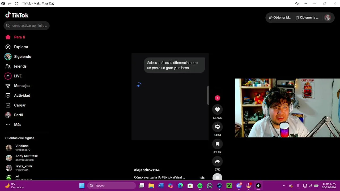Screen dimensions: 340x191
Task: Click the search field in TikTok sidebar
Action: click(x=27, y=26)
